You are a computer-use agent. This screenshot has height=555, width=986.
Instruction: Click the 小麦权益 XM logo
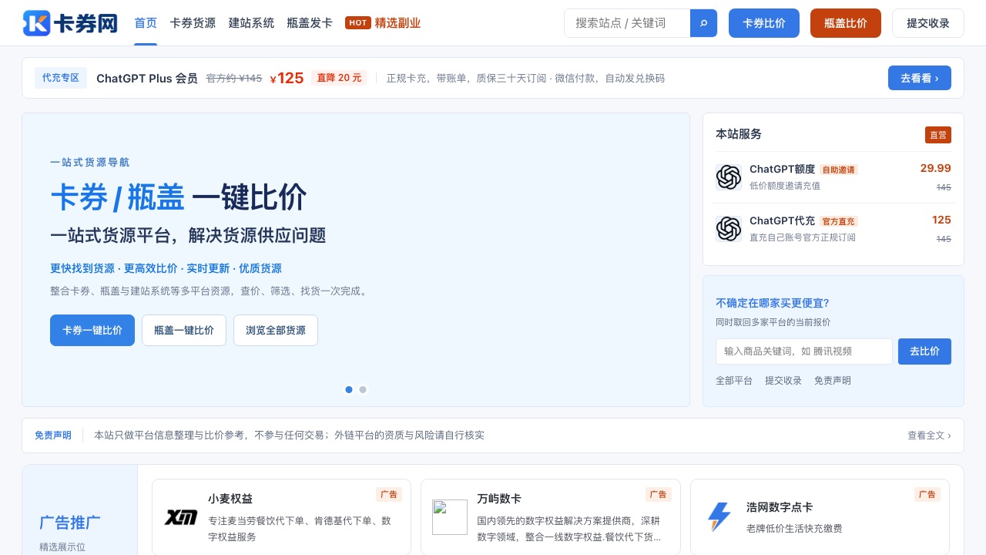click(x=181, y=517)
